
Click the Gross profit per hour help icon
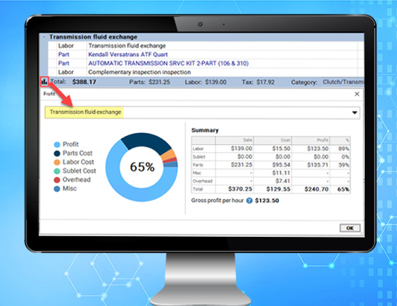(249, 201)
